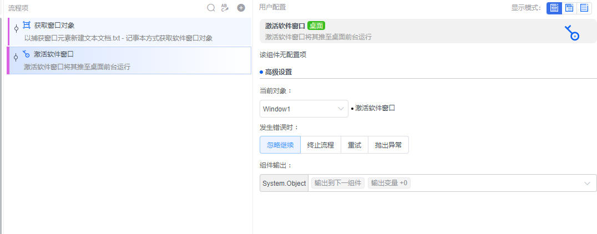Click the 当前对象 label
The width and height of the screenshot is (597, 234).
coord(276,91)
